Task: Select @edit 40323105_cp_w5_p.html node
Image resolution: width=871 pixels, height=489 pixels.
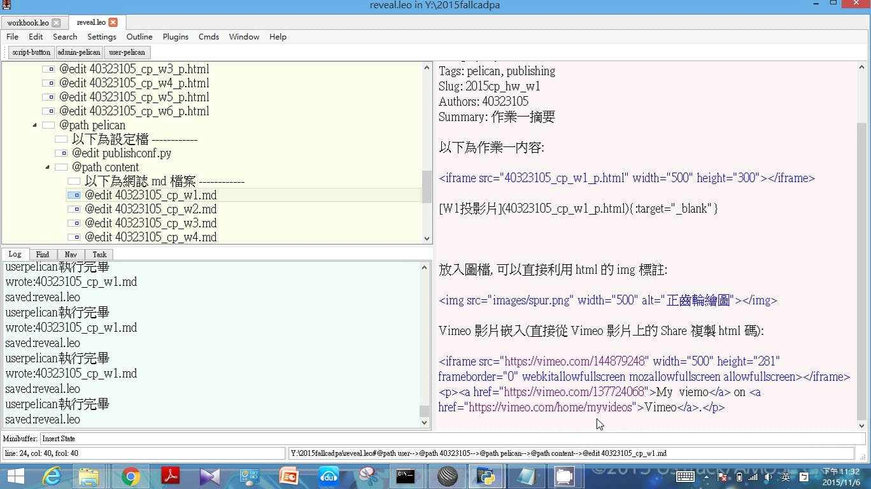Action: pyautogui.click(x=134, y=97)
